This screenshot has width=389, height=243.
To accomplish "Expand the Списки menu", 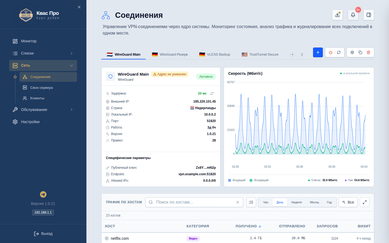I will 43,53.
